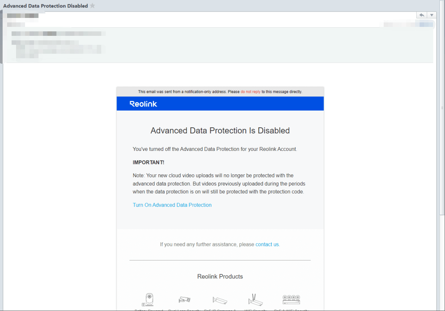Viewport: 445px width, 311px height.
Task: Click the Reolink logo in banner
Action: coord(143,104)
